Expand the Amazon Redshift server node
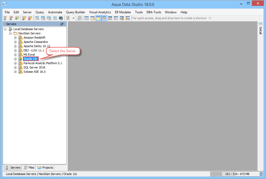The width and height of the screenshot is (266, 179). (x=15, y=38)
